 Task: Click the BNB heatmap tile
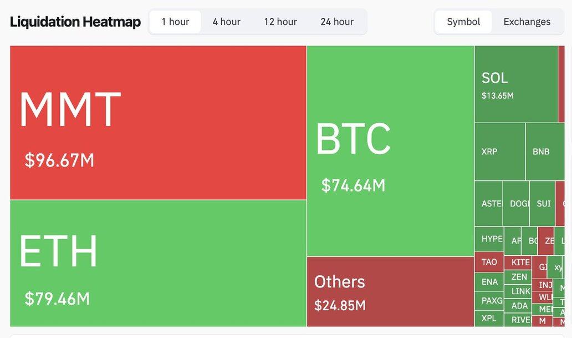pyautogui.click(x=544, y=152)
